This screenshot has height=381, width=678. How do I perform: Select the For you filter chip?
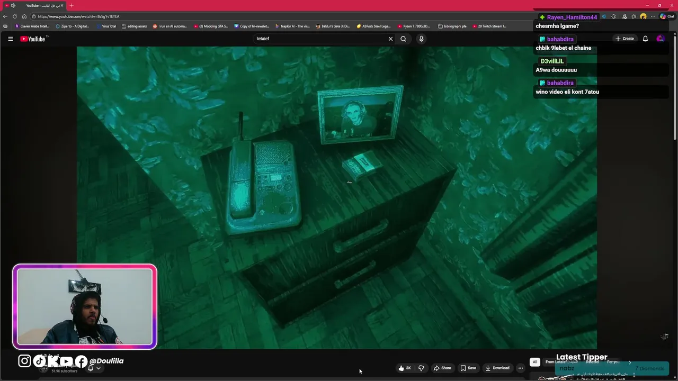point(613,362)
